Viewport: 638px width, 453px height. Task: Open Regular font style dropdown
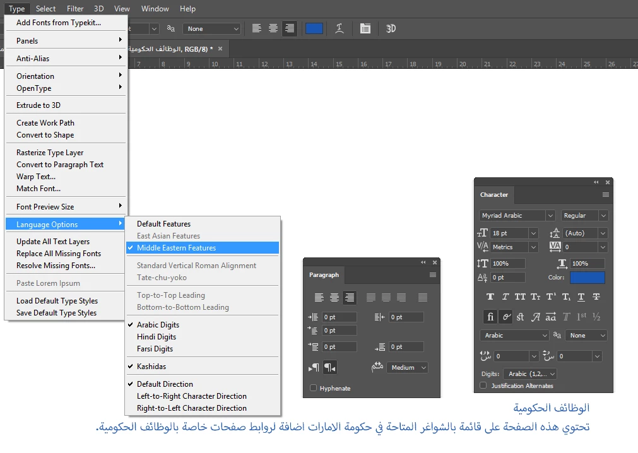coord(603,216)
